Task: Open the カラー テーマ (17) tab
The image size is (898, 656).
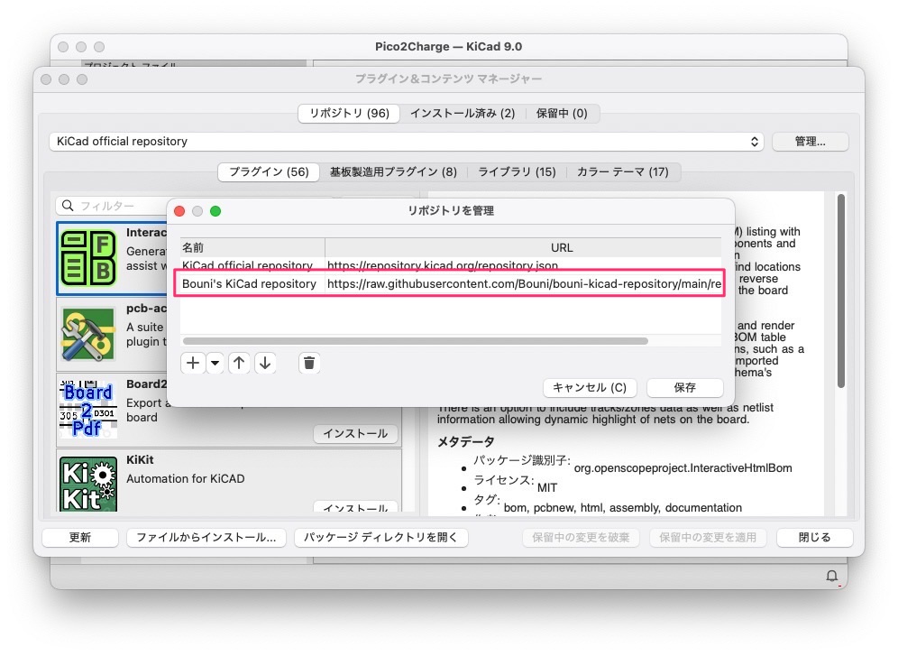Action: click(622, 171)
